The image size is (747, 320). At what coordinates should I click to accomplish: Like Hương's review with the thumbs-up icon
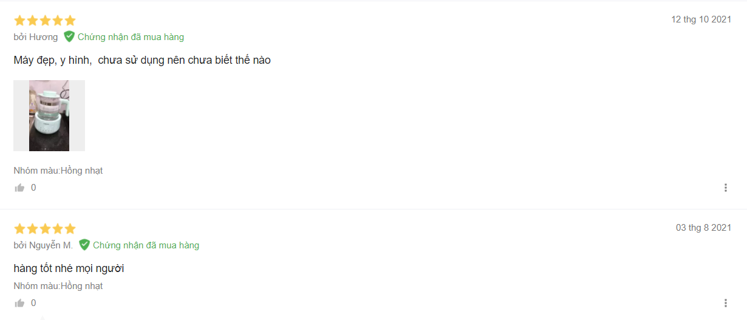[x=19, y=188]
